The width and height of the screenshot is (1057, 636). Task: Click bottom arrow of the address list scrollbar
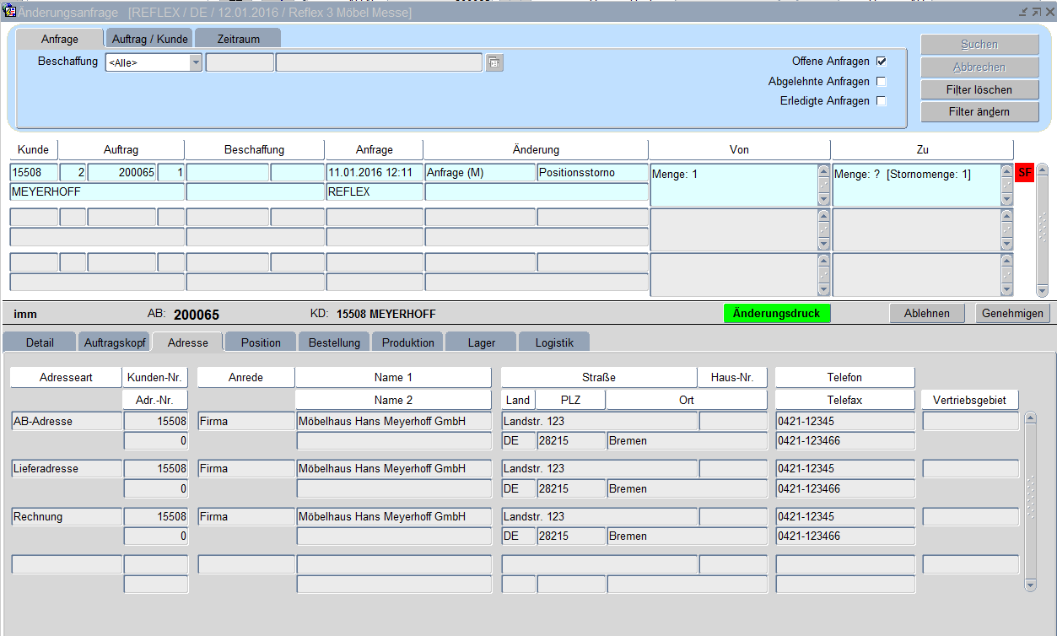[x=1029, y=585]
